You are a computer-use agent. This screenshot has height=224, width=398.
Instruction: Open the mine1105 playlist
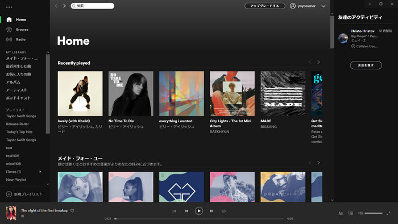(14, 164)
